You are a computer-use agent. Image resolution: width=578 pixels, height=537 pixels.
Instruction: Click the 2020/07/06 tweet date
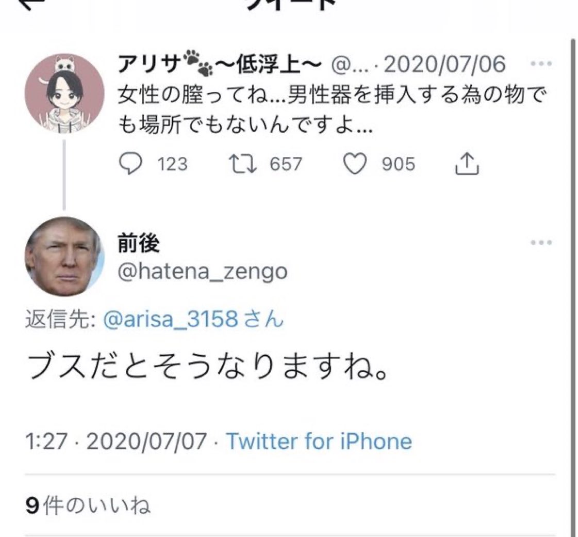click(444, 65)
